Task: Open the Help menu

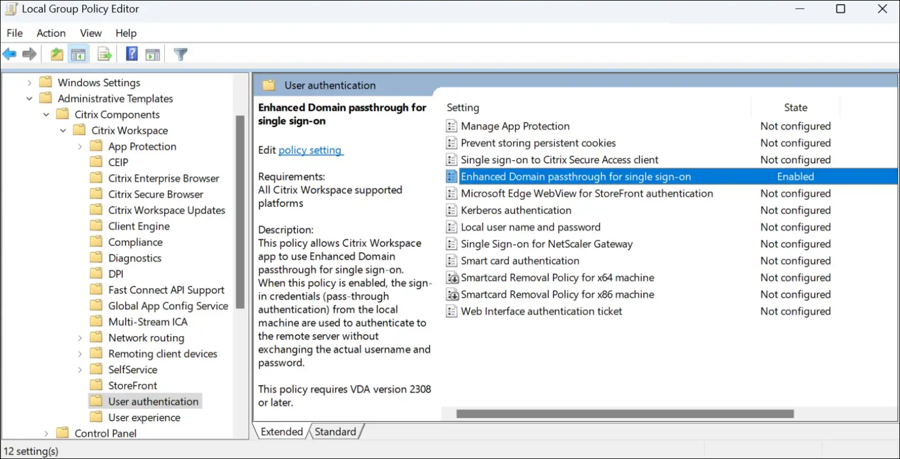Action: click(x=126, y=33)
